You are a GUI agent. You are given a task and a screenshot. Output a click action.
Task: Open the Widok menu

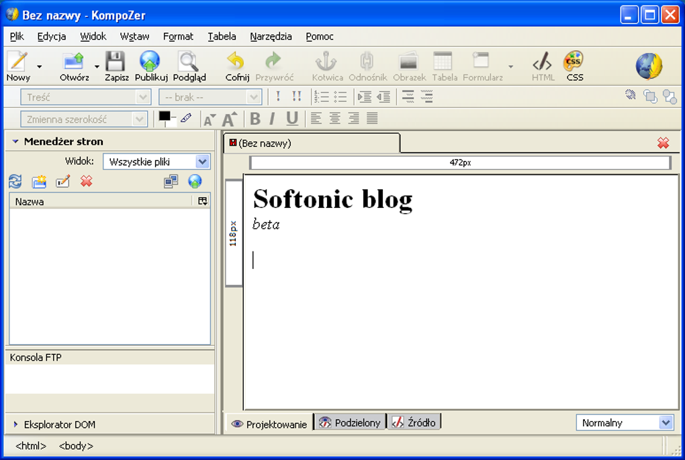pos(93,37)
